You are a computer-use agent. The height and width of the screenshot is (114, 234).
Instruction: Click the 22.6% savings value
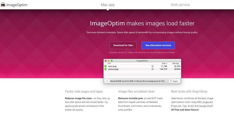[177, 69]
